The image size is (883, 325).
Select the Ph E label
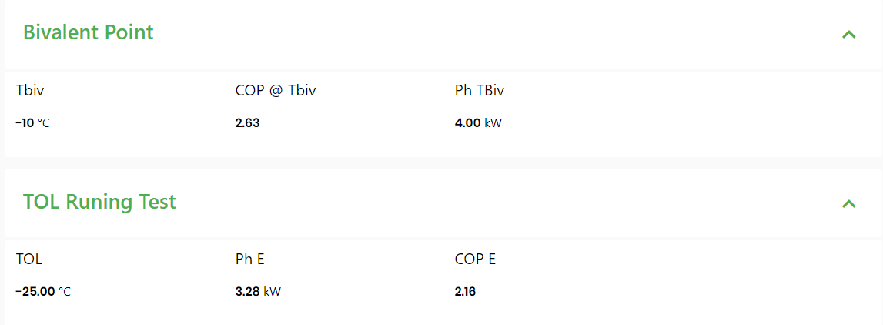point(250,260)
